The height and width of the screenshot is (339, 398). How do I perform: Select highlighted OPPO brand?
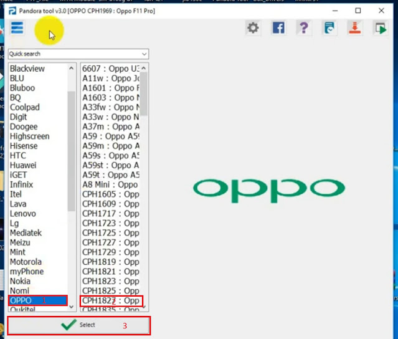pyautogui.click(x=38, y=300)
